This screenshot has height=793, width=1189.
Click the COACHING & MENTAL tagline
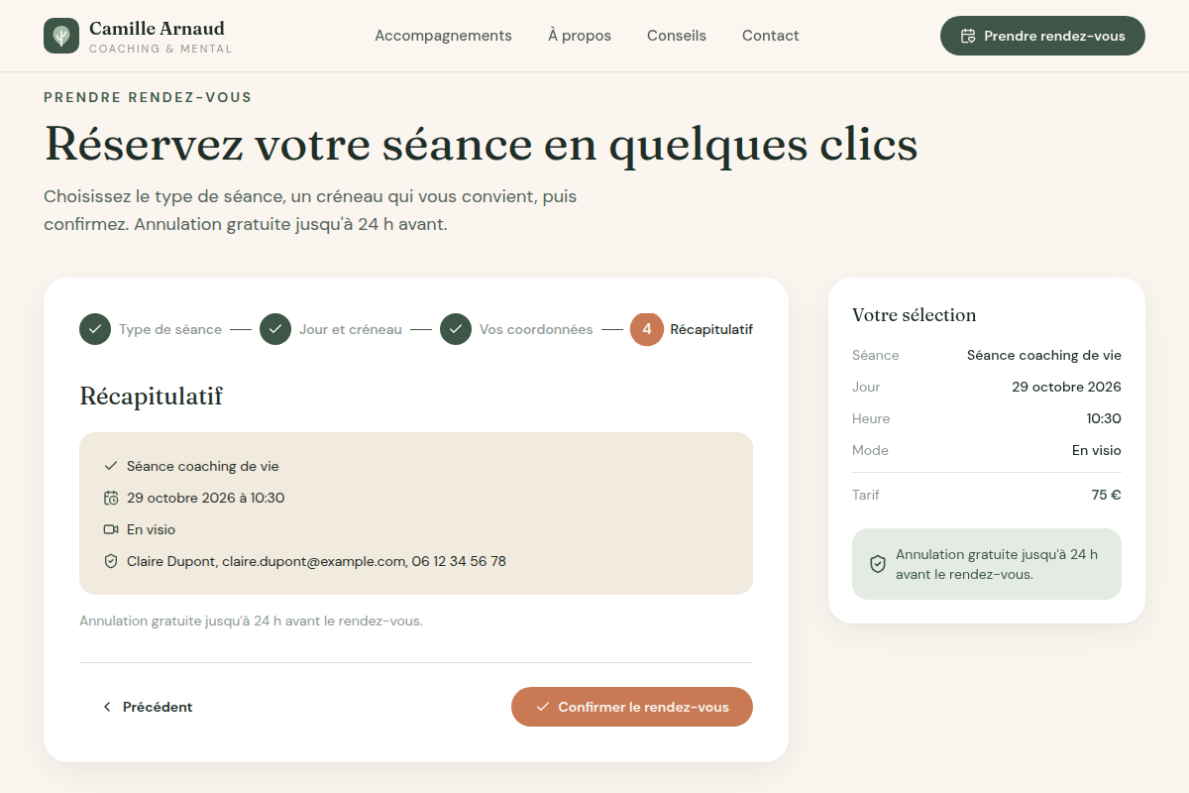161,49
